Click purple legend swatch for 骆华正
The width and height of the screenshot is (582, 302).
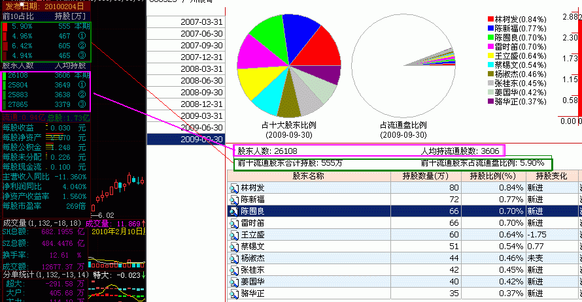(x=490, y=101)
